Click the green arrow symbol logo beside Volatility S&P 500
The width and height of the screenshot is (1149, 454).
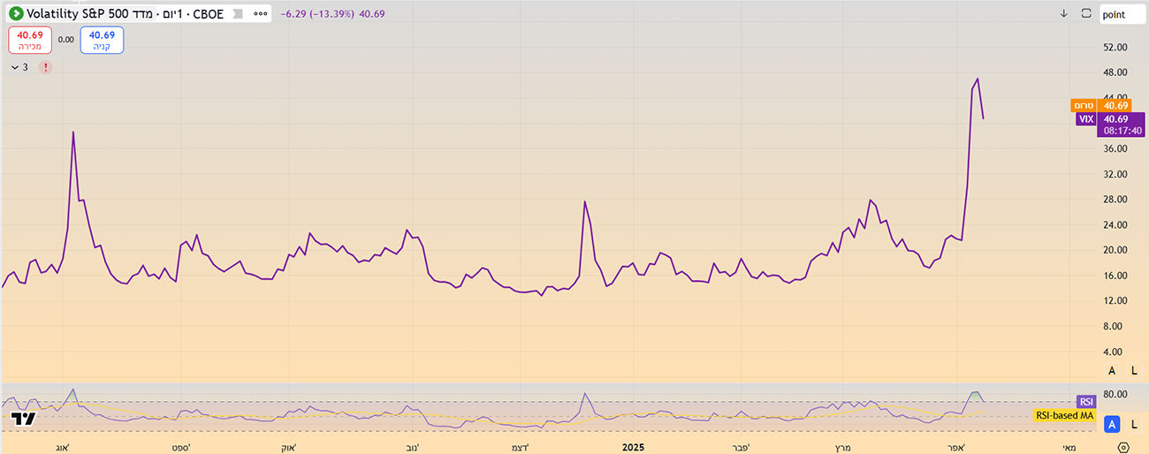coord(17,14)
